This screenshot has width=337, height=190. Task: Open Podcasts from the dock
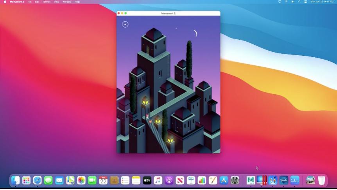(169, 180)
